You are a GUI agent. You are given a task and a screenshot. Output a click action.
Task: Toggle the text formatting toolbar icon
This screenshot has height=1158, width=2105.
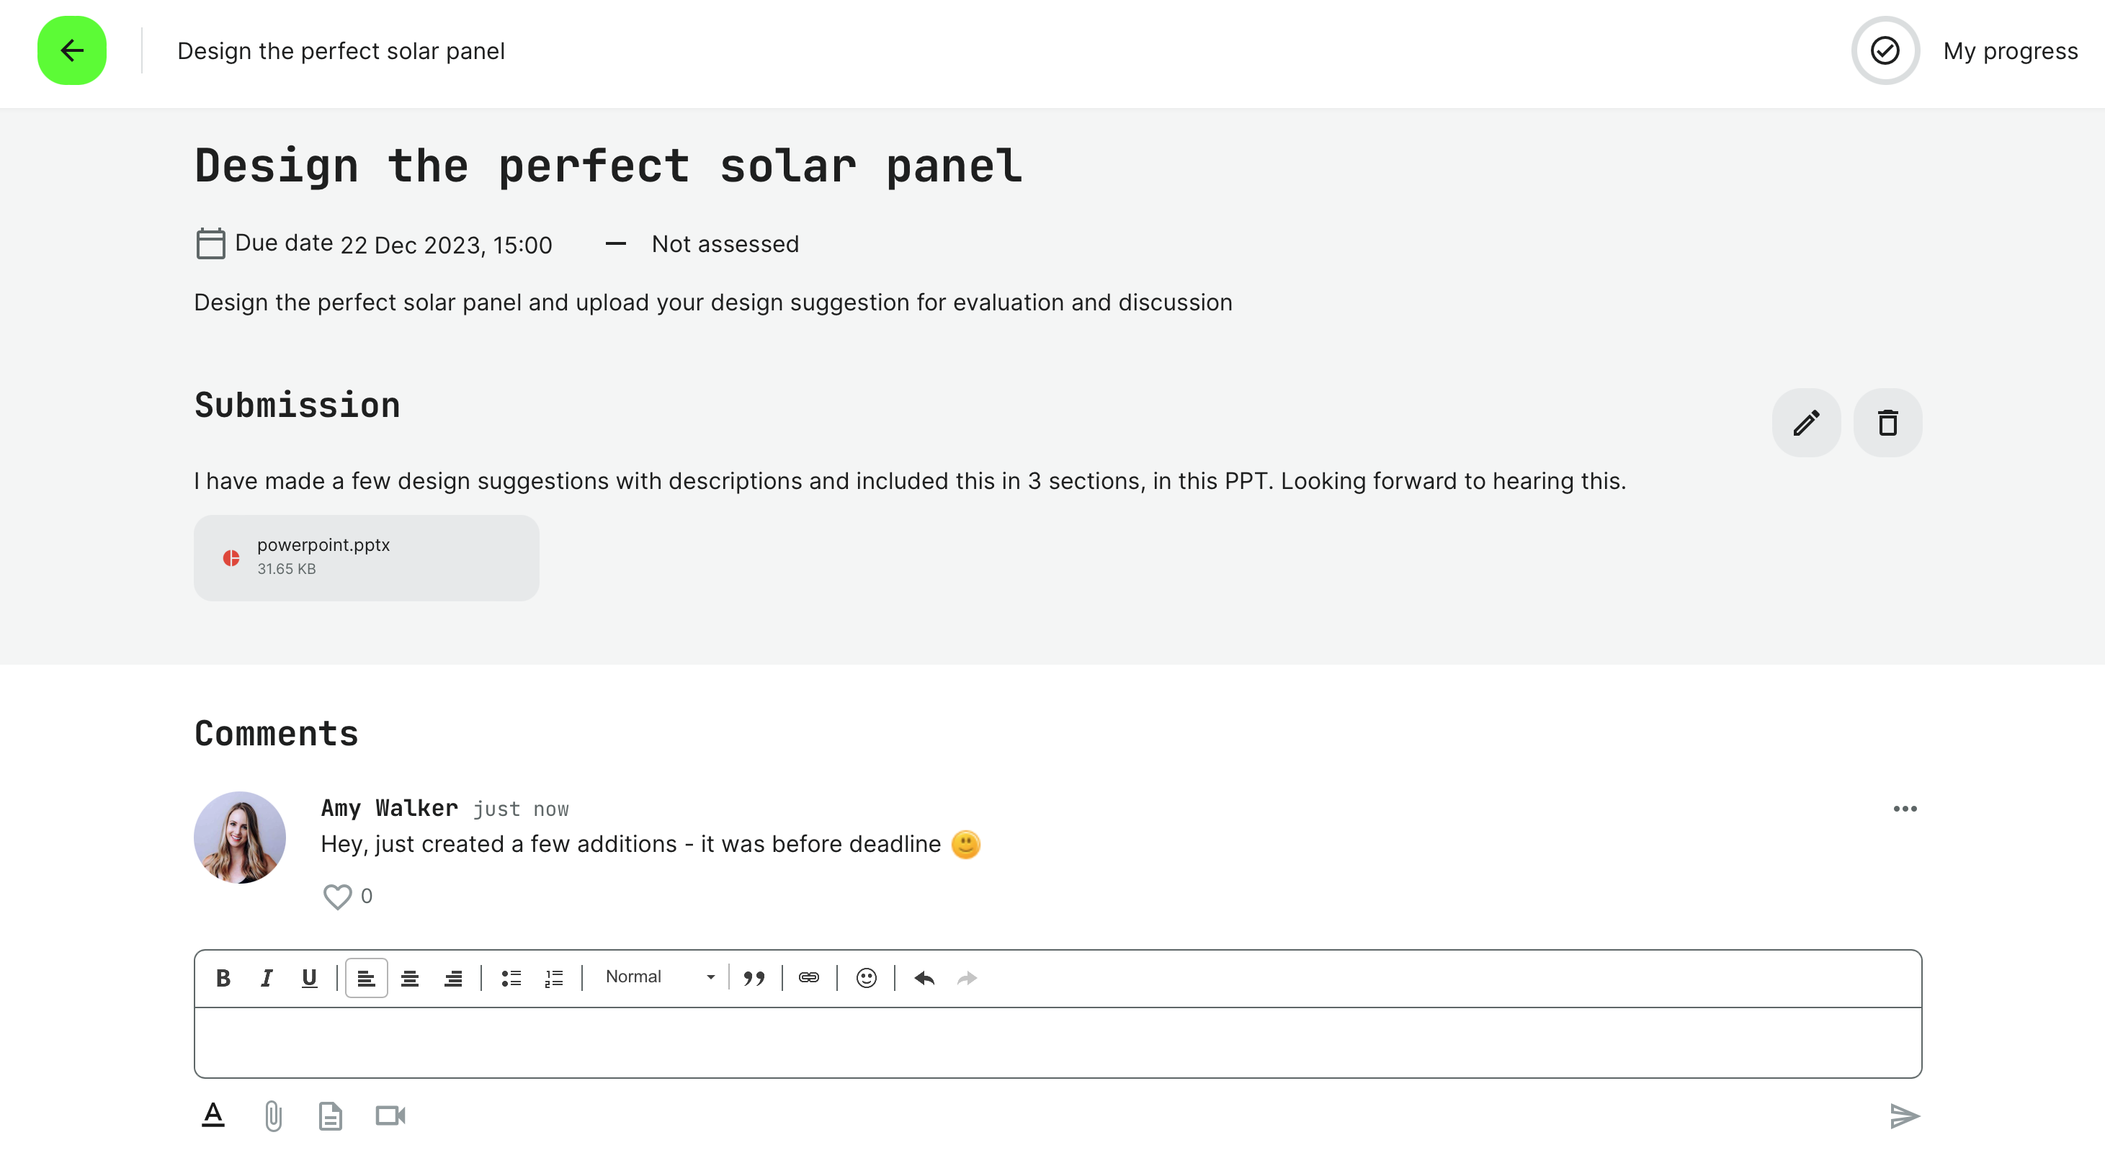(213, 1116)
